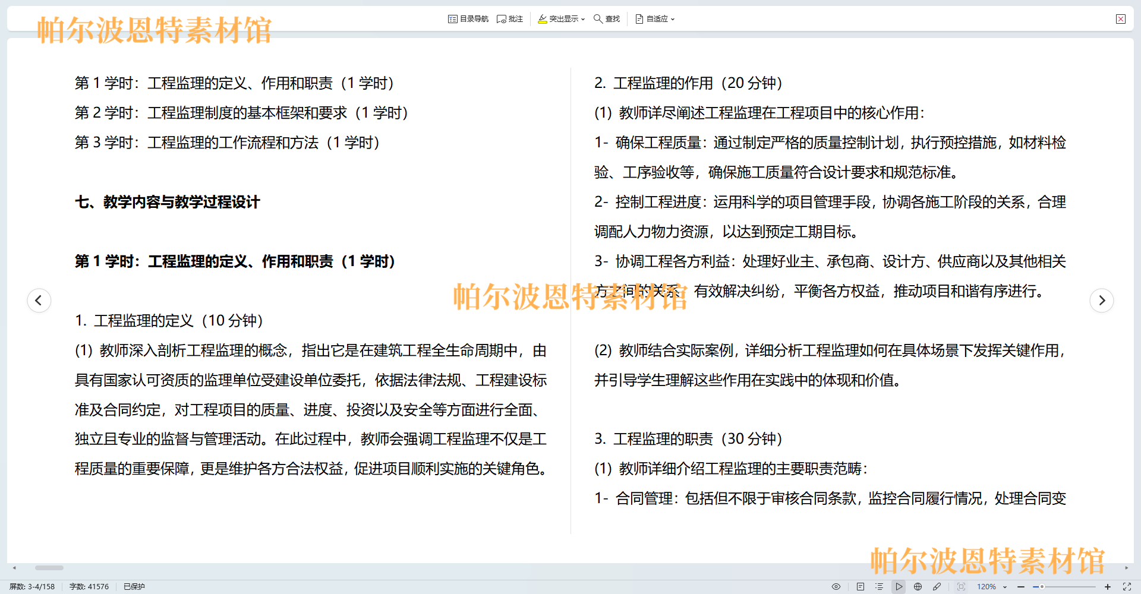Select the writing mode pen icon
This screenshot has height=594, width=1141.
coord(937,586)
